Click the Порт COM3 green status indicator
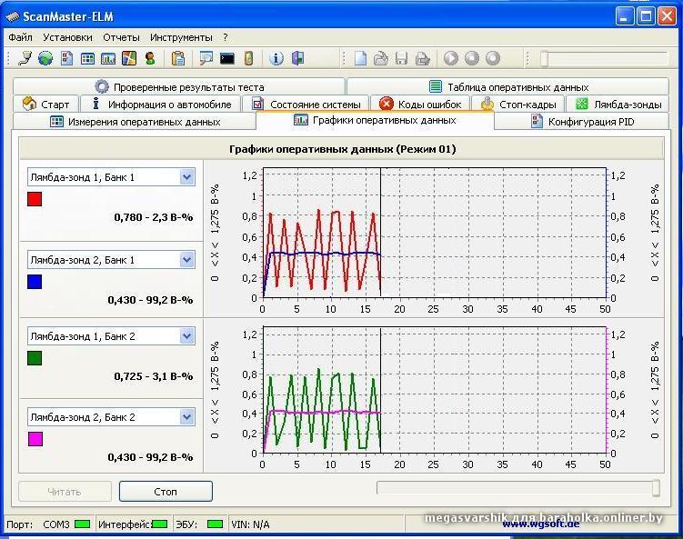The width and height of the screenshot is (683, 539). 83,524
